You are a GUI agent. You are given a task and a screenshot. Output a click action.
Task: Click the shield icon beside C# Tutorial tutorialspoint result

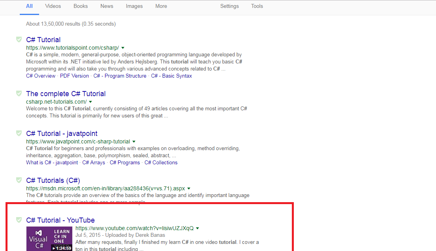coord(19,39)
